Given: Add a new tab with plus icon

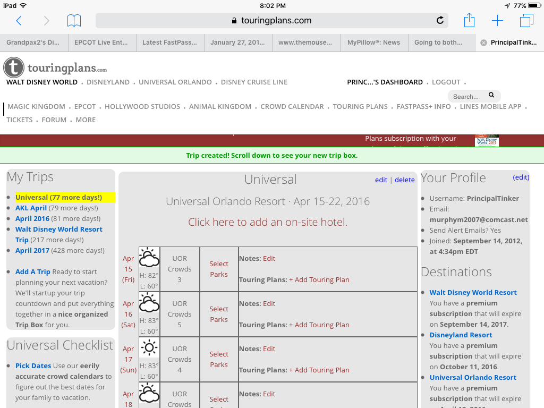Looking at the screenshot, I should click(497, 21).
